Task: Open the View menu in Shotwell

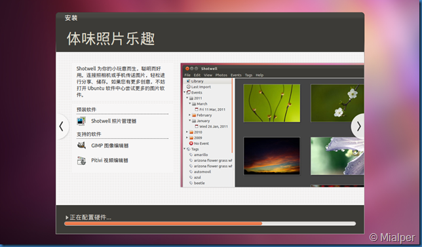Action: coord(208,75)
